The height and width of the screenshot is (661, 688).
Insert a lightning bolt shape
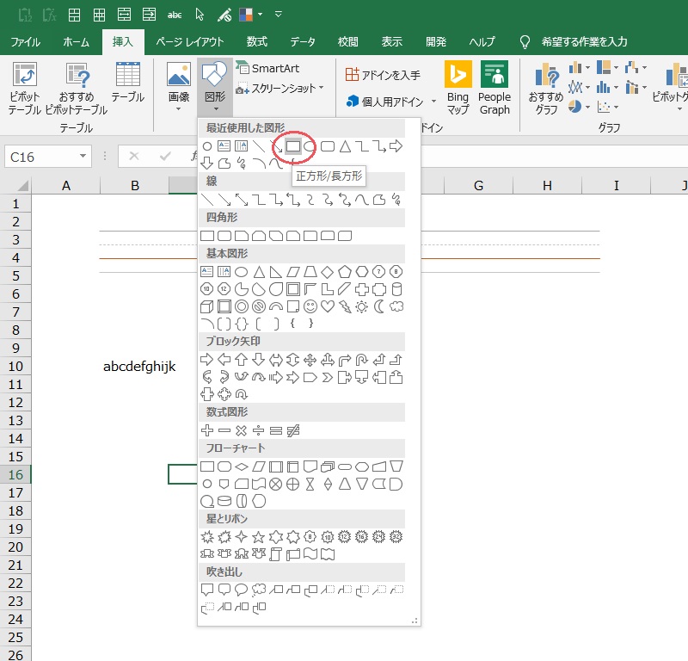(x=345, y=306)
